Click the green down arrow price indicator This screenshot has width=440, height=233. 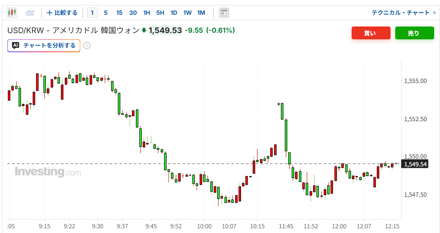[x=144, y=30]
